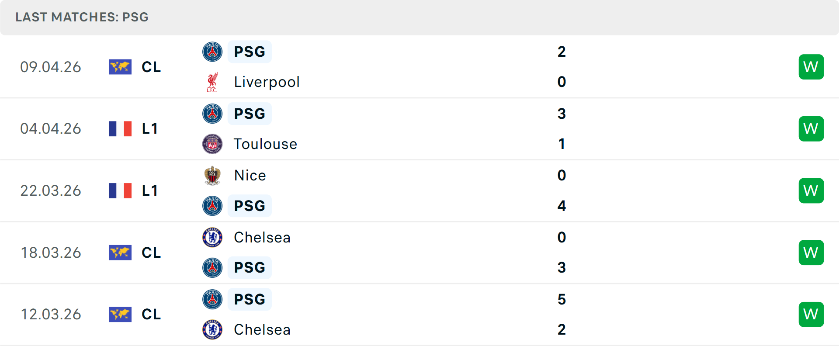This screenshot has height=346, width=839.
Task: Open the W badge next to the Nice match
Action: [811, 190]
